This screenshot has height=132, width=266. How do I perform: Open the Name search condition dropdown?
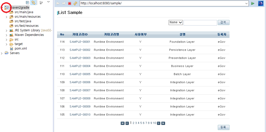point(175,23)
